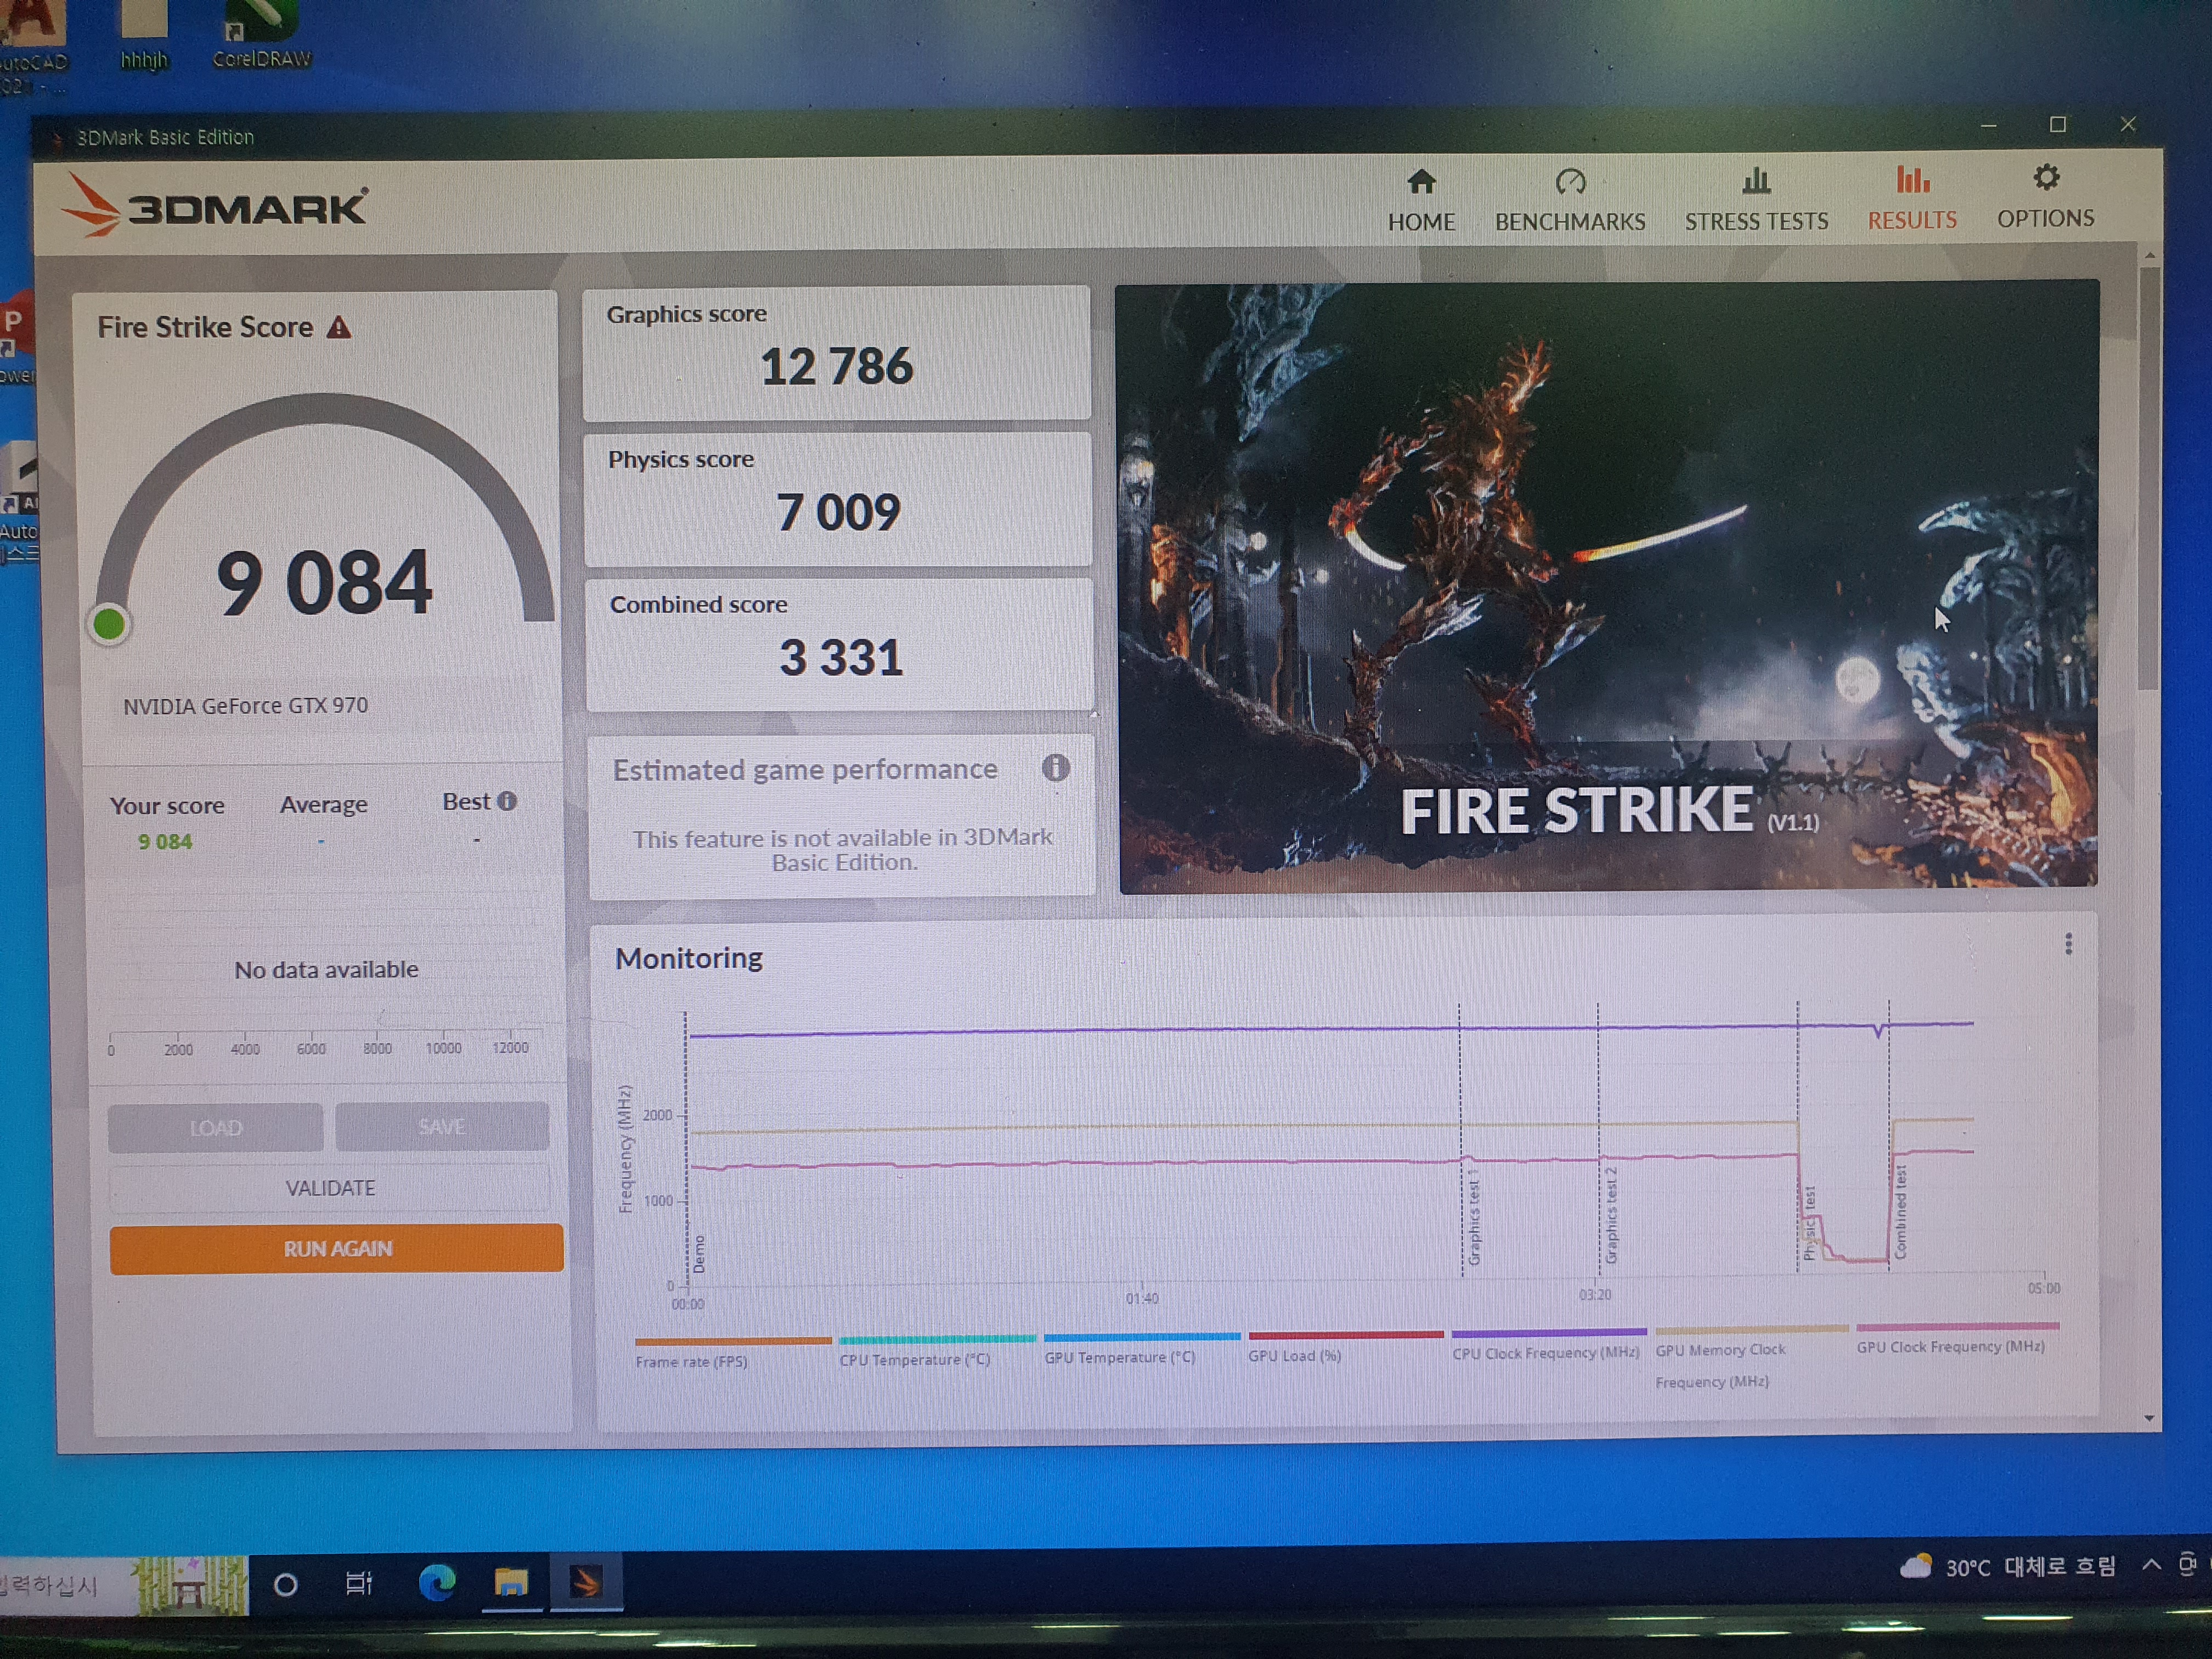Click the 3DMark logo
Image resolution: width=2212 pixels, height=1659 pixels.
click(215, 206)
